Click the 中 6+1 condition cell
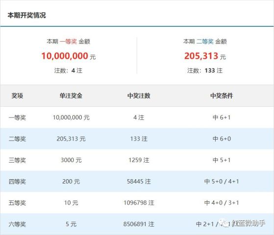Image resolution: width=274 pixels, height=235 pixels. pyautogui.click(x=222, y=117)
